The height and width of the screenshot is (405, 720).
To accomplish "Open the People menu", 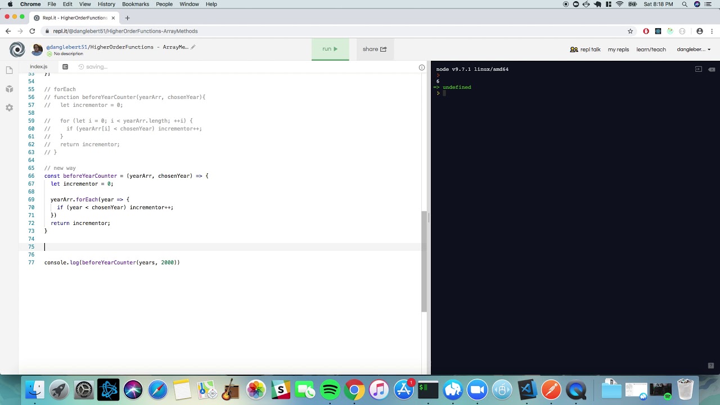I will point(164,4).
